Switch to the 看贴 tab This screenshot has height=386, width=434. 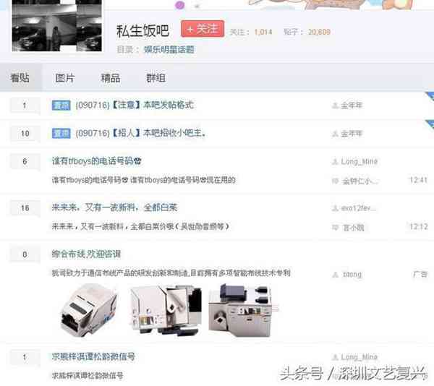tap(20, 78)
